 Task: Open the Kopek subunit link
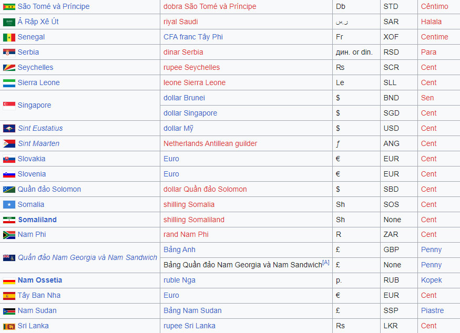click(431, 280)
